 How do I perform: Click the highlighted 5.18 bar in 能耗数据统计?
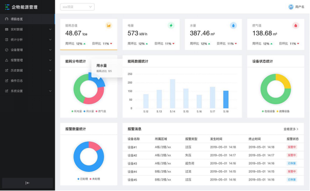pos(226,99)
